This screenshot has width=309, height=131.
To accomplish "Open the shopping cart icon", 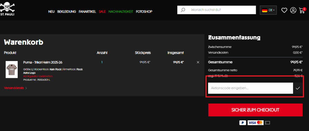I will point(302,10).
